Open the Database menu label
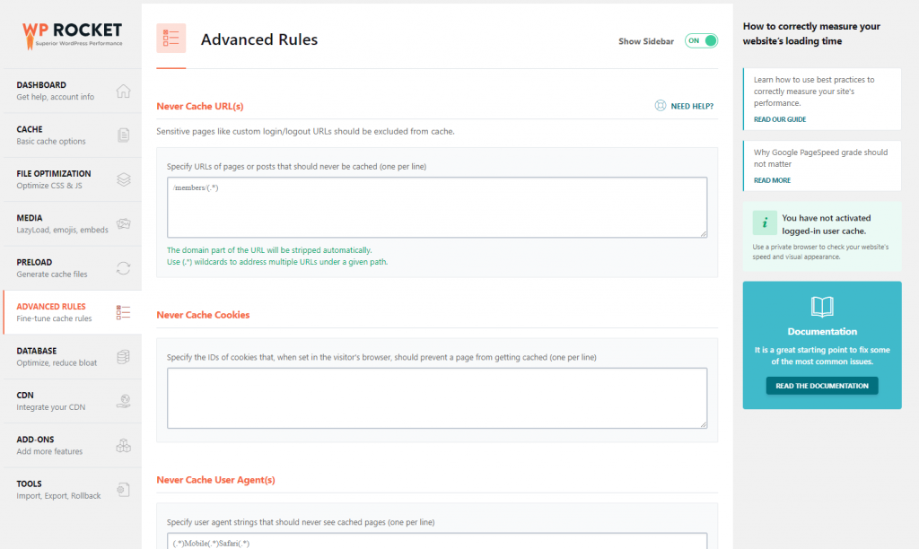The image size is (919, 549). tap(36, 351)
